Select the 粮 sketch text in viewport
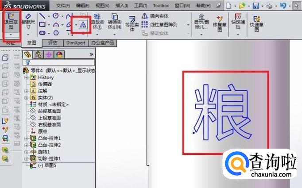 tap(223, 112)
